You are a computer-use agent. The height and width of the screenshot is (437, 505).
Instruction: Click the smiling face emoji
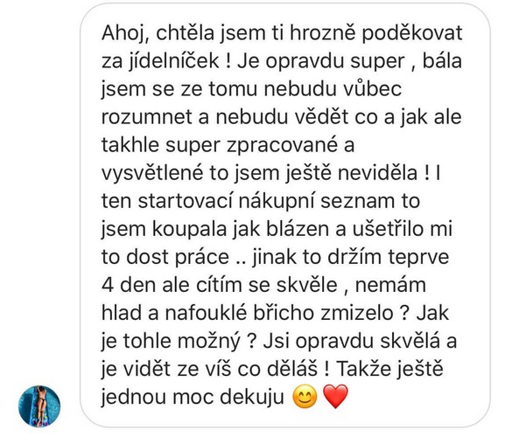pyautogui.click(x=305, y=397)
